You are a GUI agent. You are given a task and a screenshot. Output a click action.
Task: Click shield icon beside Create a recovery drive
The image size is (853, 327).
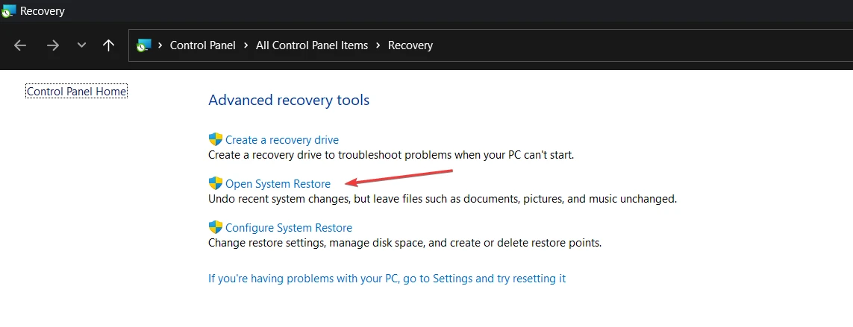coord(216,139)
